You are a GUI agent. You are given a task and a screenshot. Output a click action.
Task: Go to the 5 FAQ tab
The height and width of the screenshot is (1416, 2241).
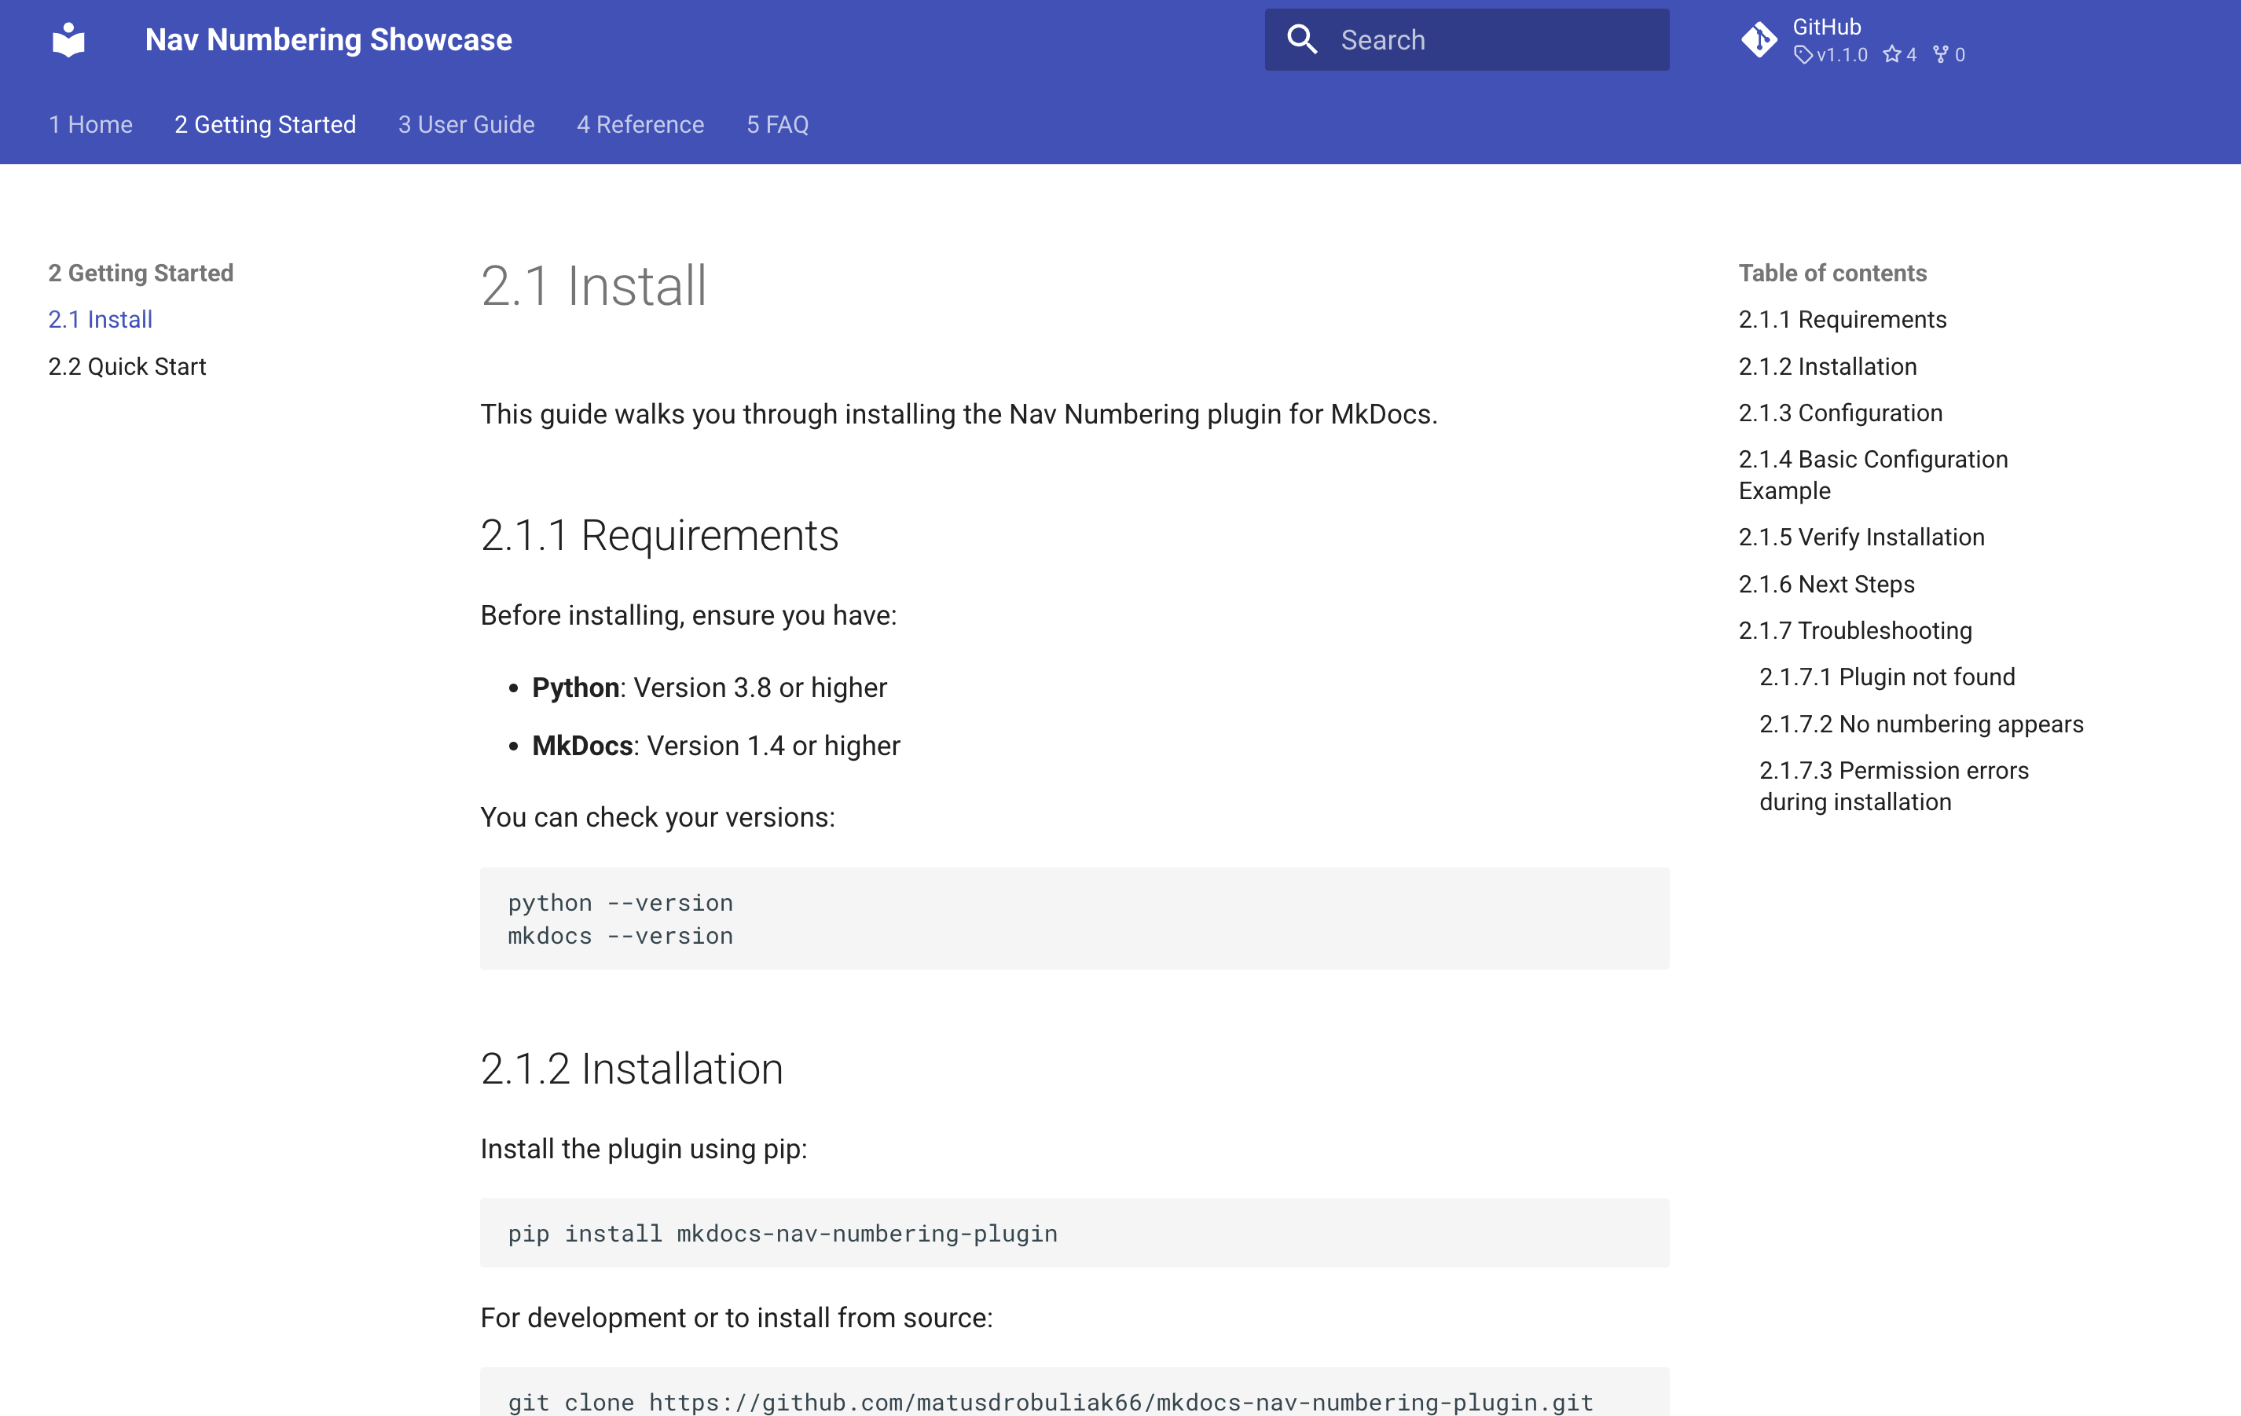point(777,125)
